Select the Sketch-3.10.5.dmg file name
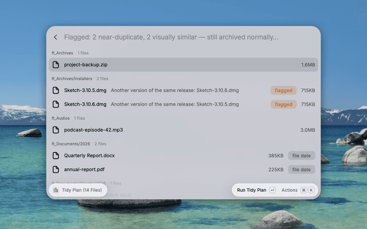 [x=85, y=90]
